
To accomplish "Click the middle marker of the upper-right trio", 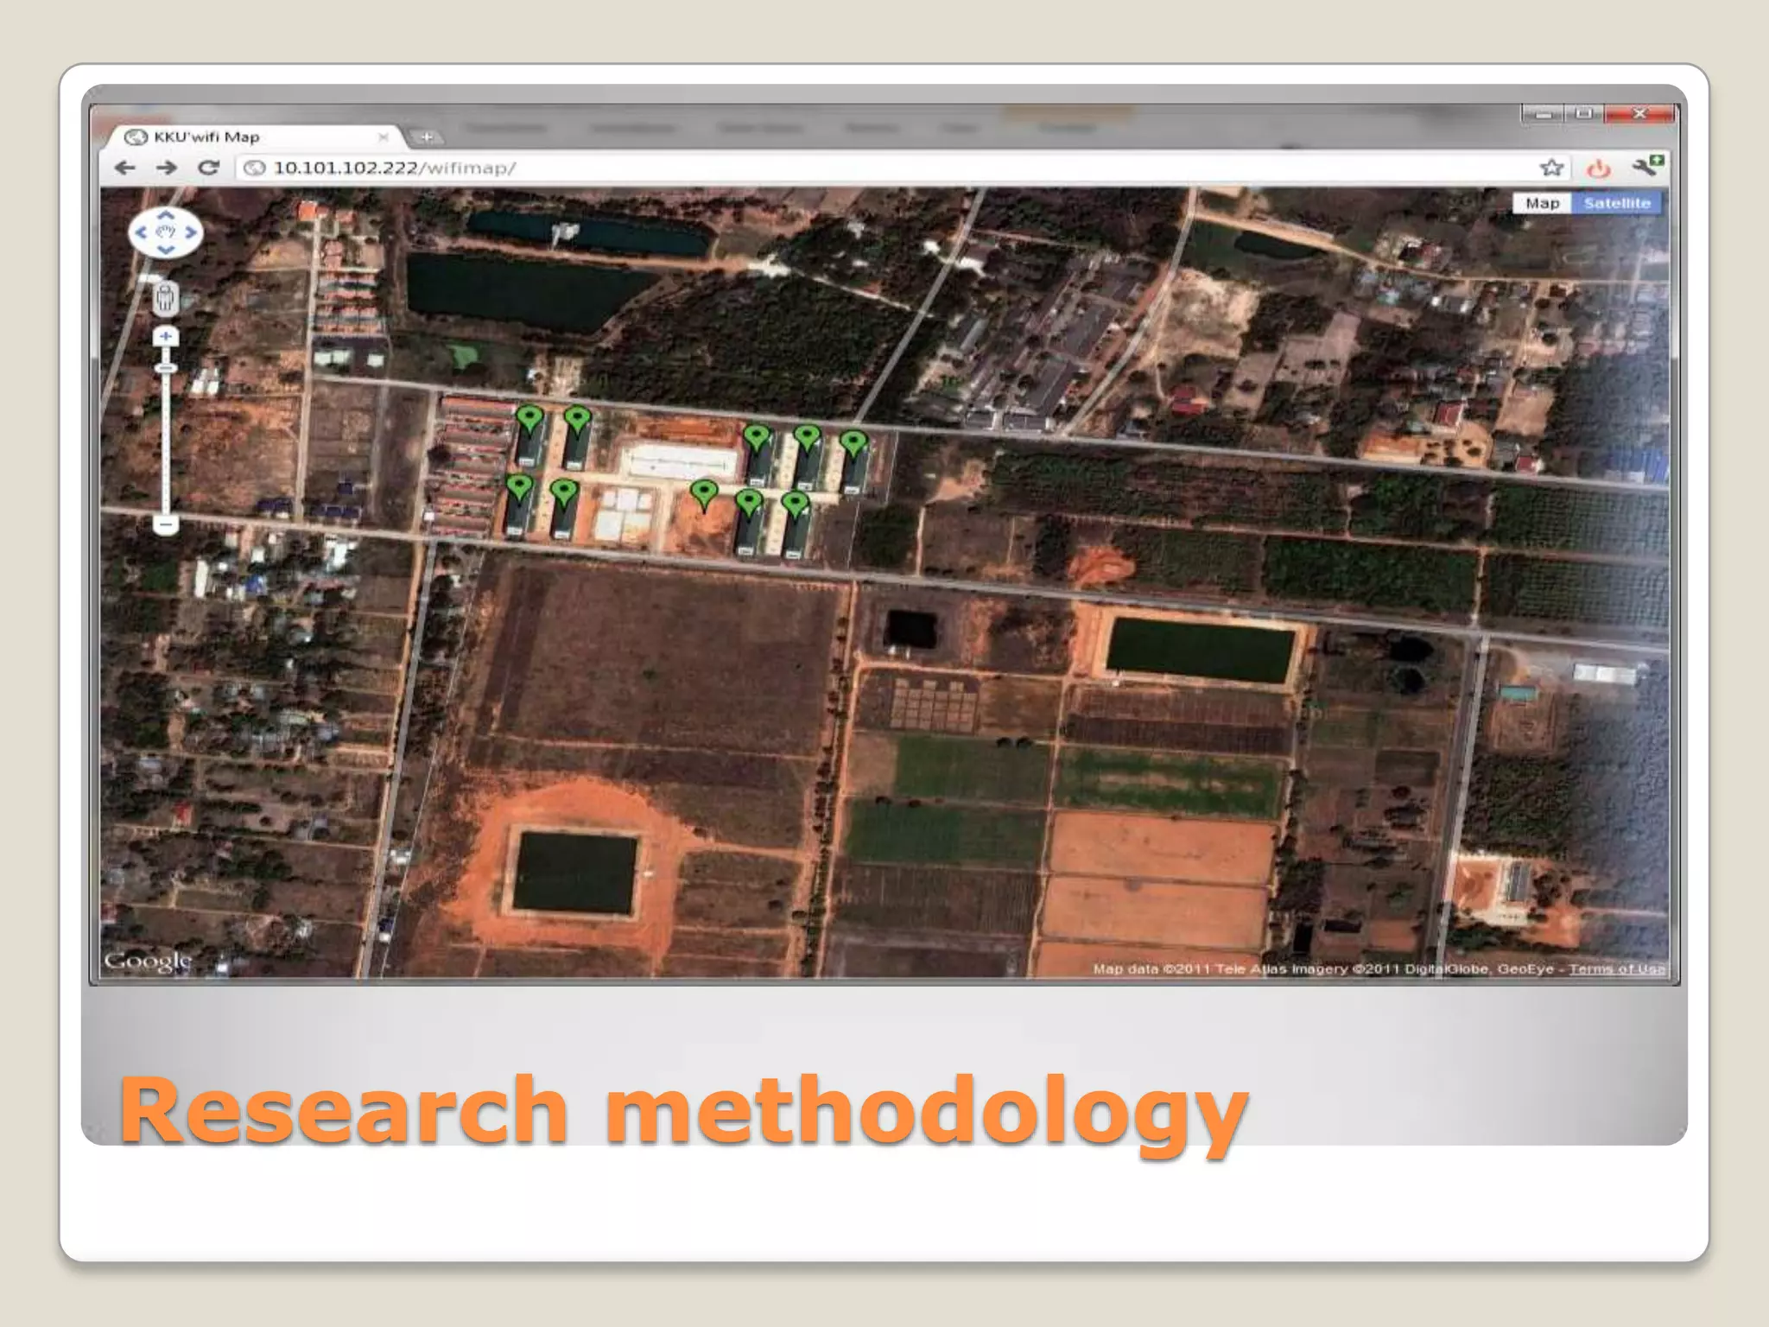I will coord(808,439).
